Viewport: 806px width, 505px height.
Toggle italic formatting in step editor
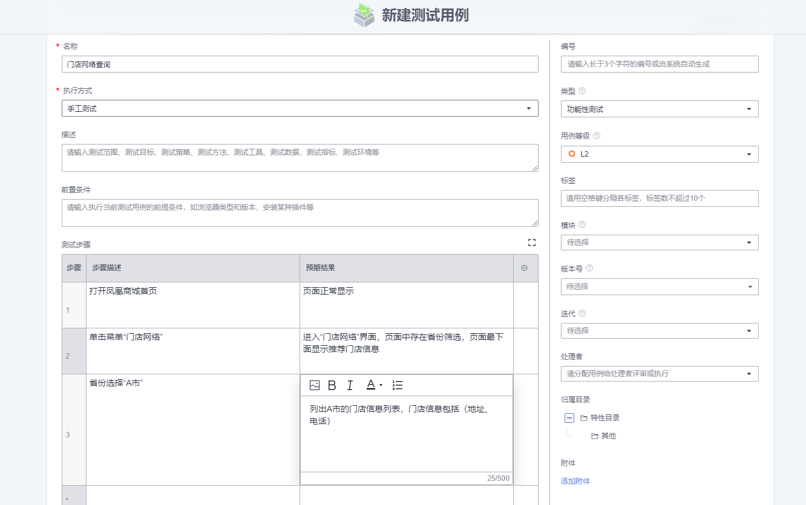tap(350, 385)
